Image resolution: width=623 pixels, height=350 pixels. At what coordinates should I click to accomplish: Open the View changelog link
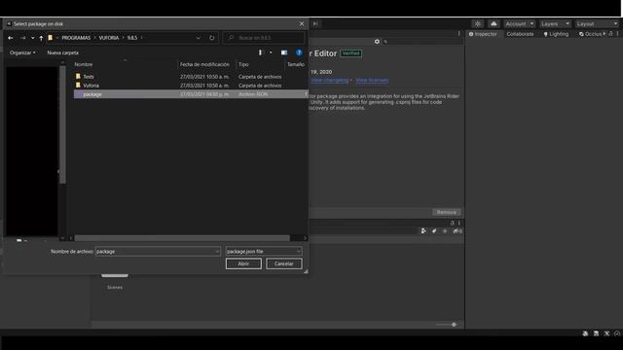[329, 80]
